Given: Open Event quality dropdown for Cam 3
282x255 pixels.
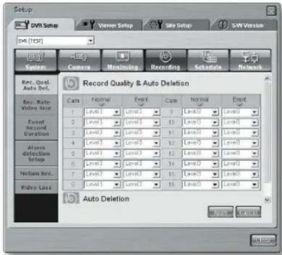Looking at the screenshot, I should (142, 133).
